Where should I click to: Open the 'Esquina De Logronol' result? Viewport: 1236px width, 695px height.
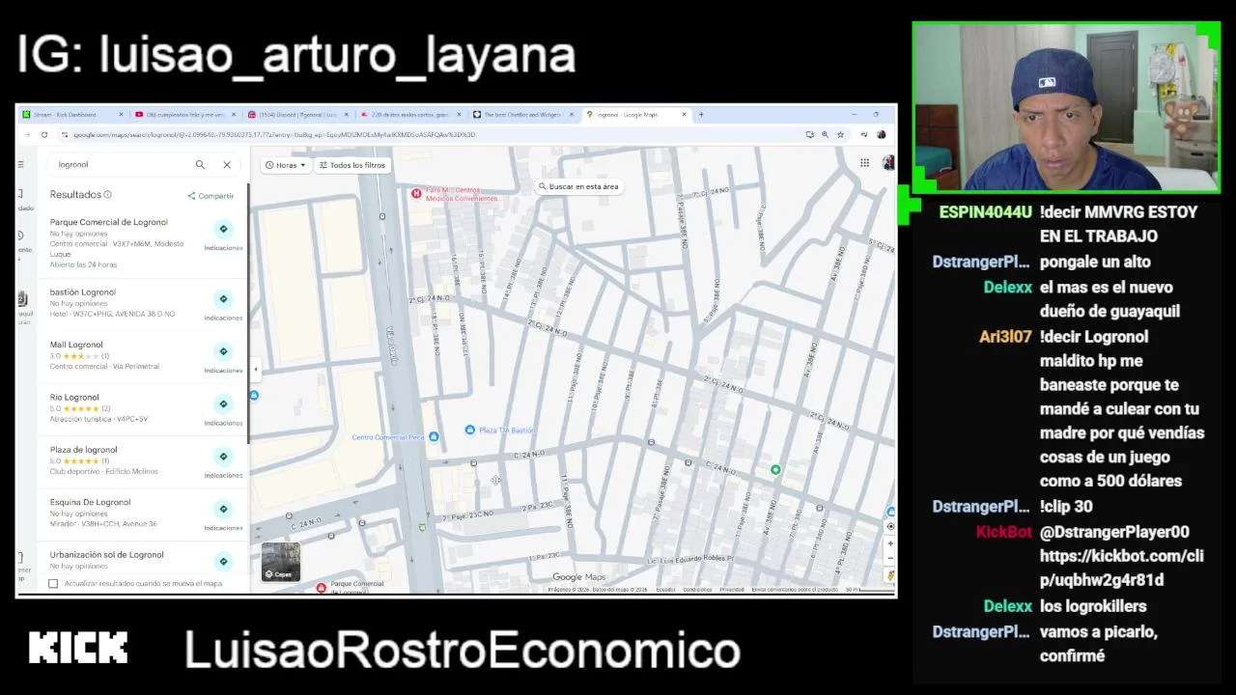[90, 502]
